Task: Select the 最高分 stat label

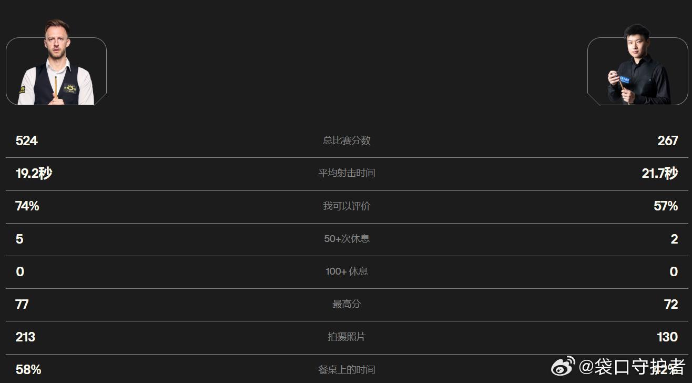Action: 347,304
